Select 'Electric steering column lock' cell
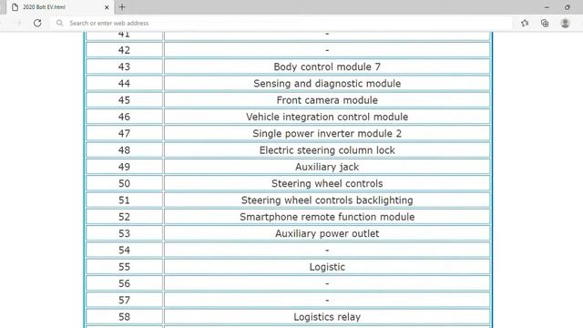Viewport: 583px width, 328px height. pos(327,149)
